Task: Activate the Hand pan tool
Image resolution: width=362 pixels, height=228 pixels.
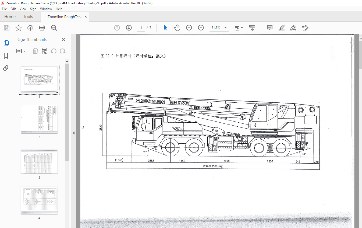Action: (177, 28)
